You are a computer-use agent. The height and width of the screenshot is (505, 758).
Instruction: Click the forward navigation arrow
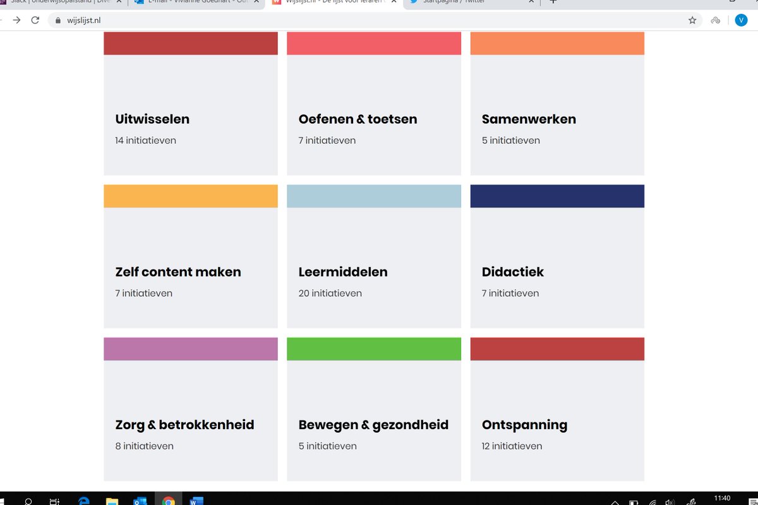[x=16, y=20]
